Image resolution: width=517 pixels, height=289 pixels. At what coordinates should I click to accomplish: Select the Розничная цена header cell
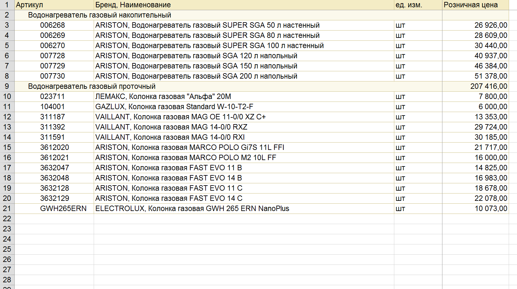[475, 5]
